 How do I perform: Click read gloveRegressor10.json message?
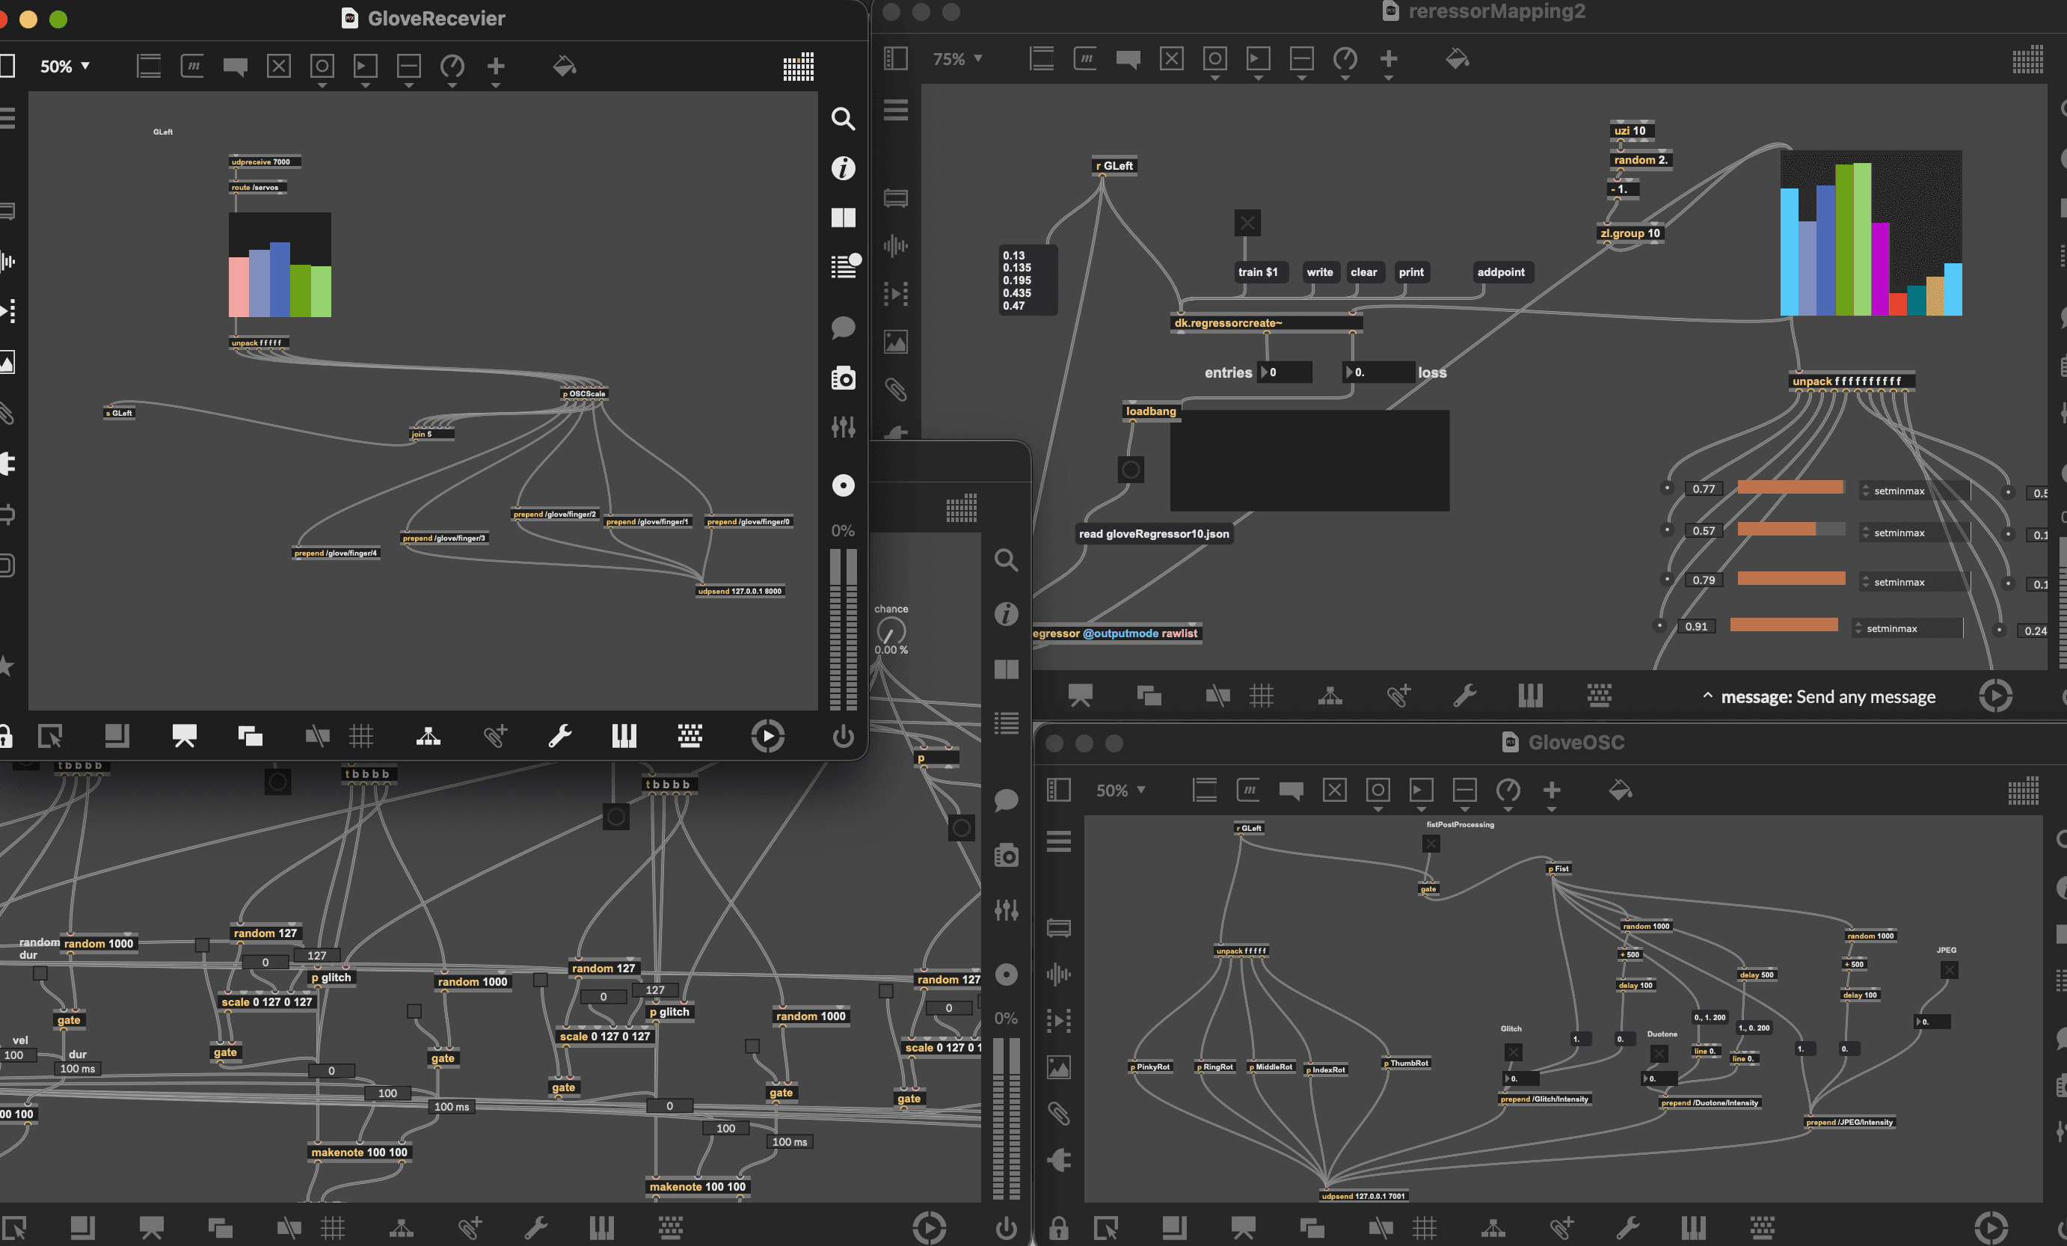(1153, 534)
